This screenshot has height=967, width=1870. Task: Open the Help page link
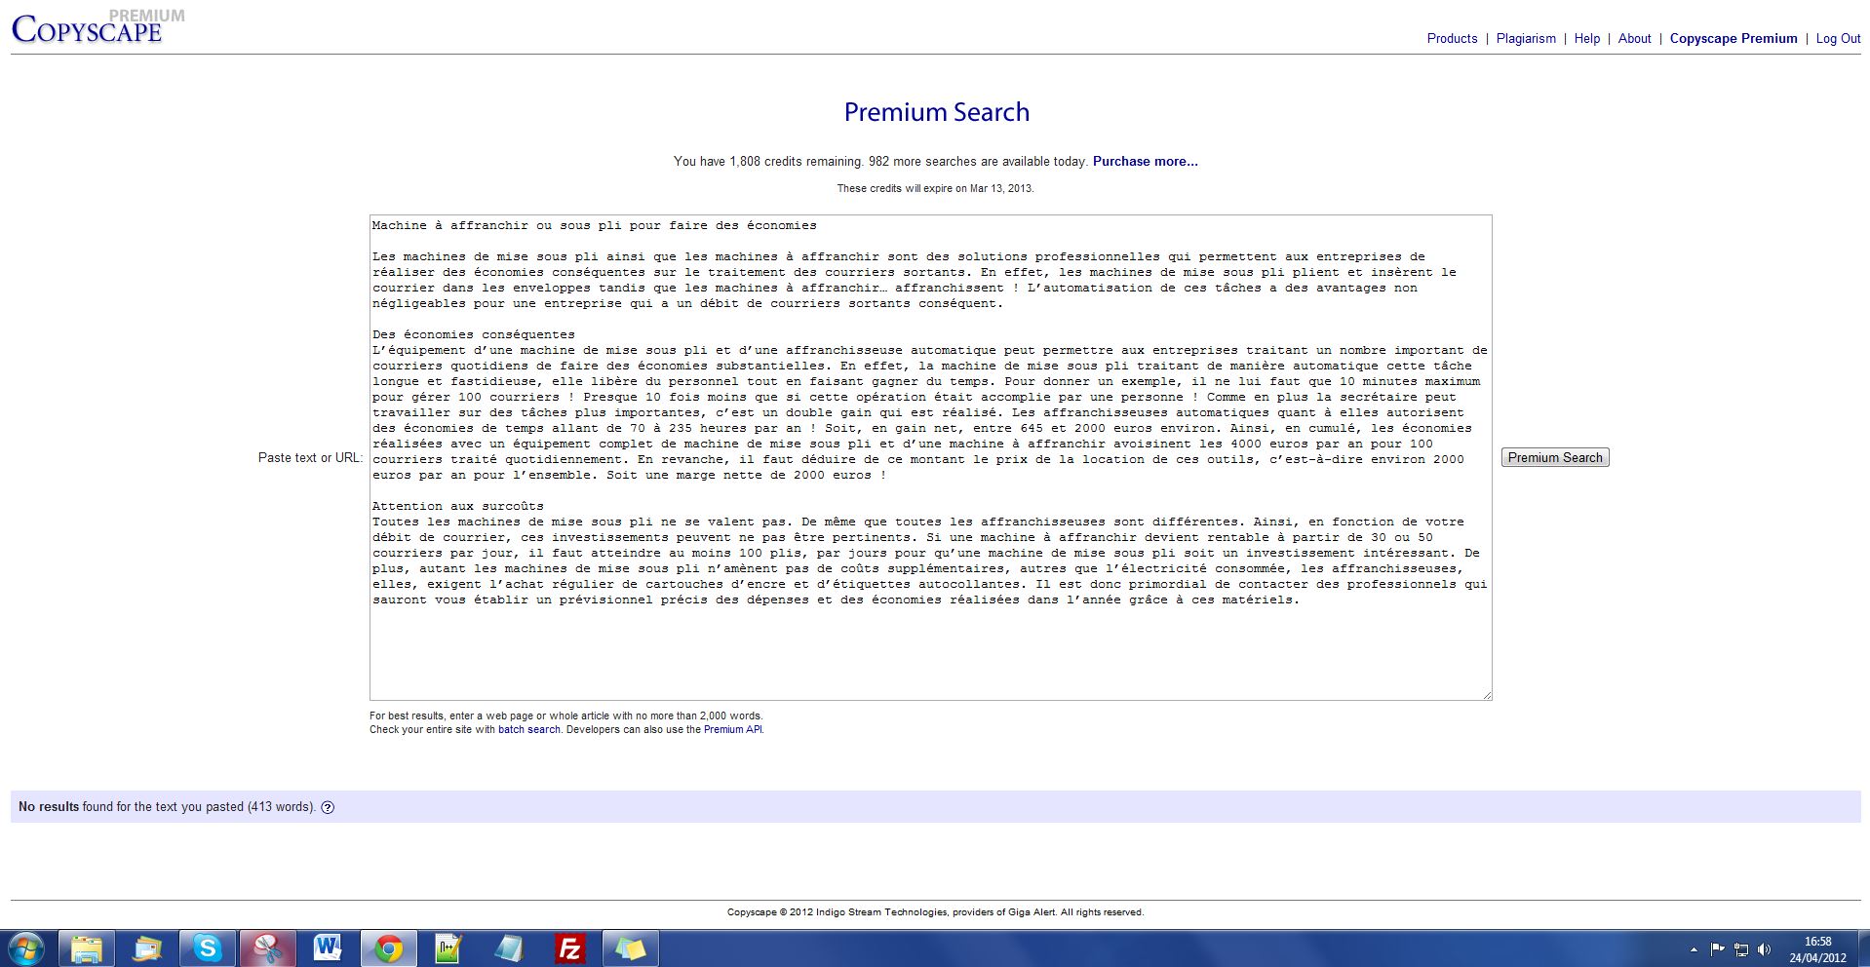1586,39
